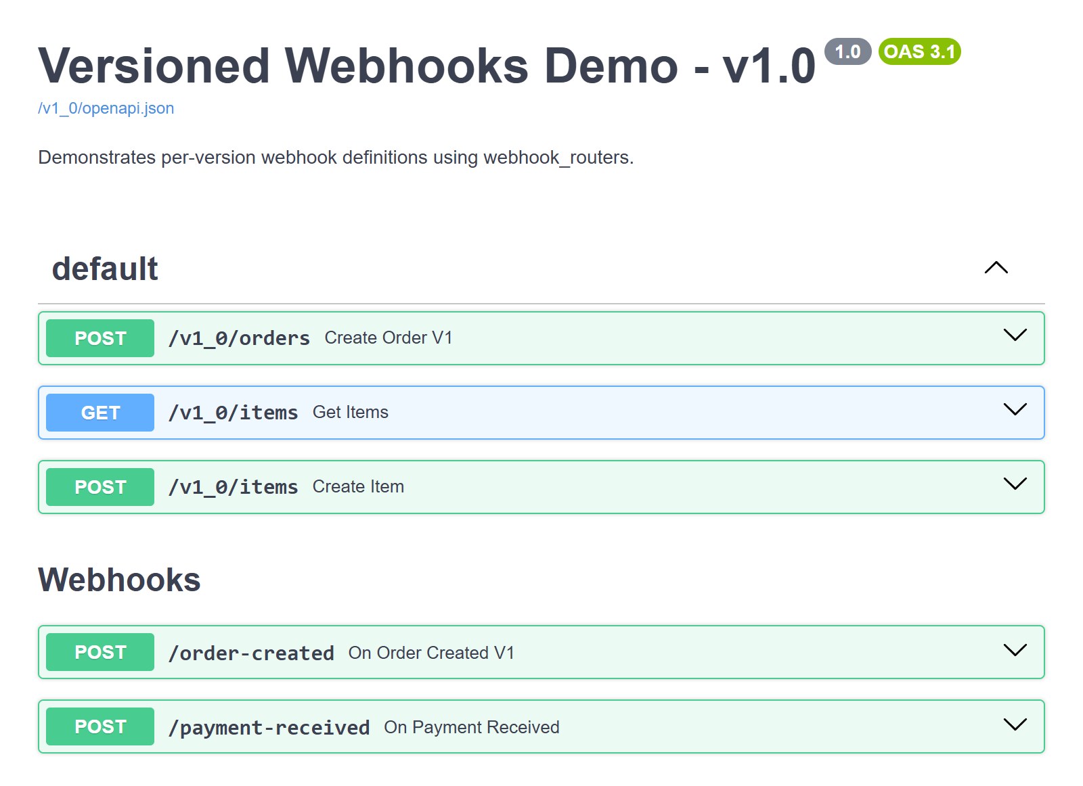Image resolution: width=1083 pixels, height=786 pixels.
Task: Select the /payment-received path text
Action: click(269, 727)
